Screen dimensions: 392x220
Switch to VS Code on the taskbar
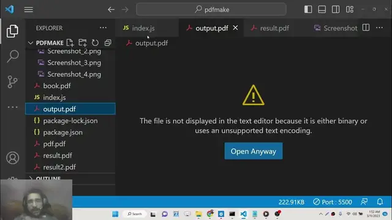pos(244,214)
